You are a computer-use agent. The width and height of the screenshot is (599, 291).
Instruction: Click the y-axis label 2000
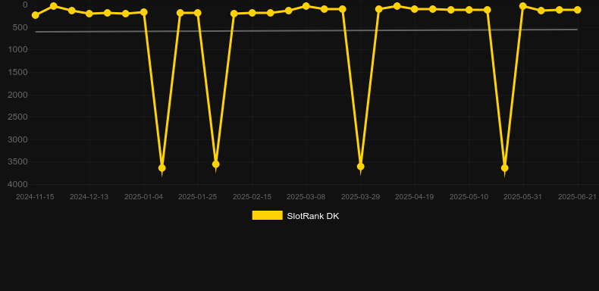coord(18,95)
